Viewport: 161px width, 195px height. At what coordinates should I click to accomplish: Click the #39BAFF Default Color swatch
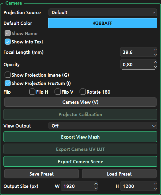(103, 23)
